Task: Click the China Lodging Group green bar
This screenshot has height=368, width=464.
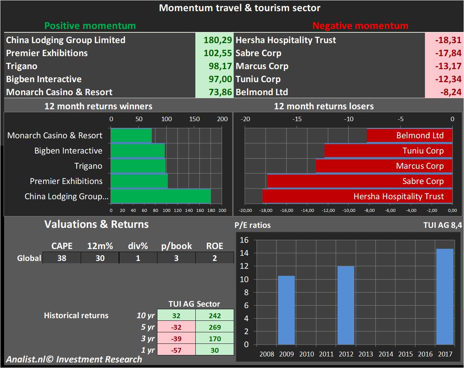Action: tap(161, 196)
